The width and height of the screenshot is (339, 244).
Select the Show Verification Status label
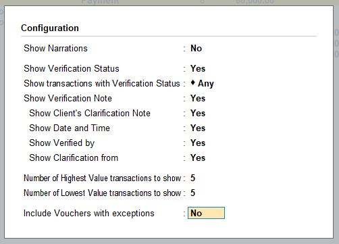point(72,68)
